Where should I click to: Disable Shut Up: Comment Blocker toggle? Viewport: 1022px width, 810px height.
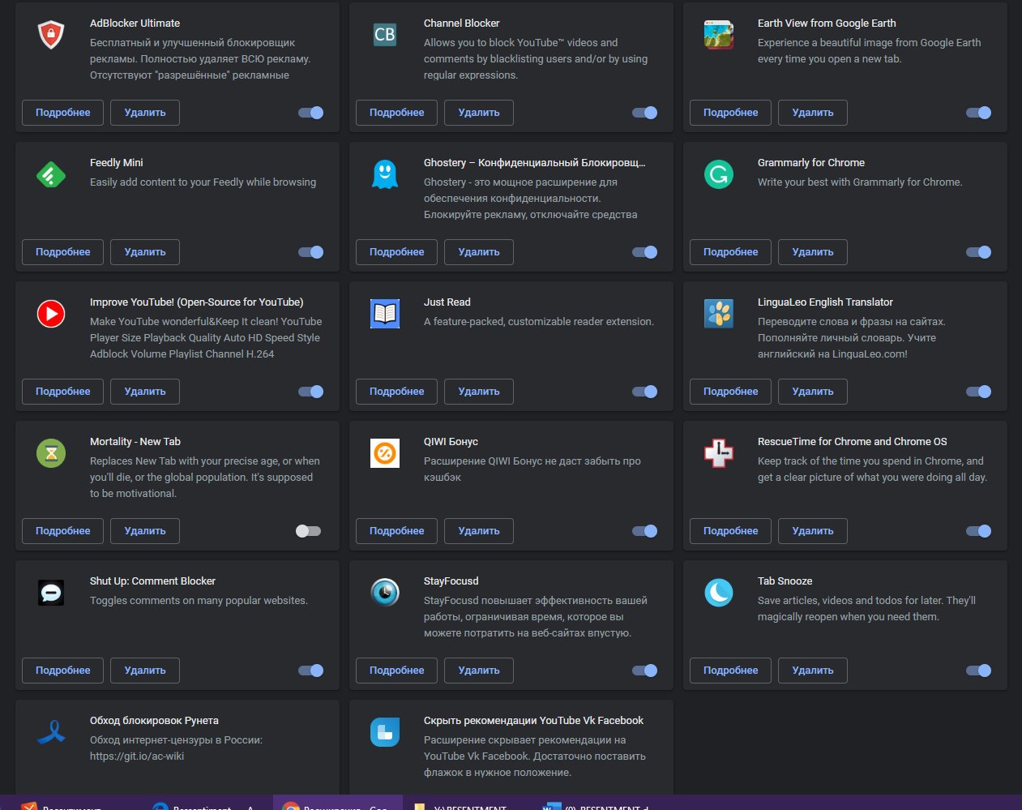pyautogui.click(x=311, y=671)
